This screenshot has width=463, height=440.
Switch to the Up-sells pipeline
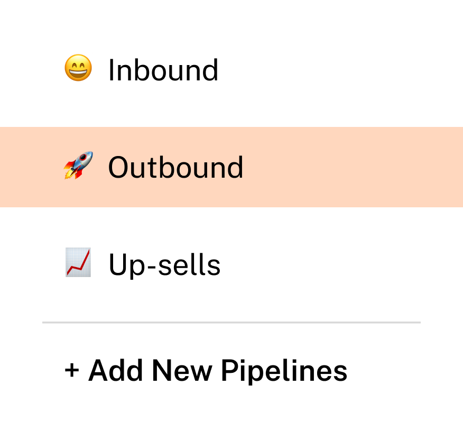[164, 265]
